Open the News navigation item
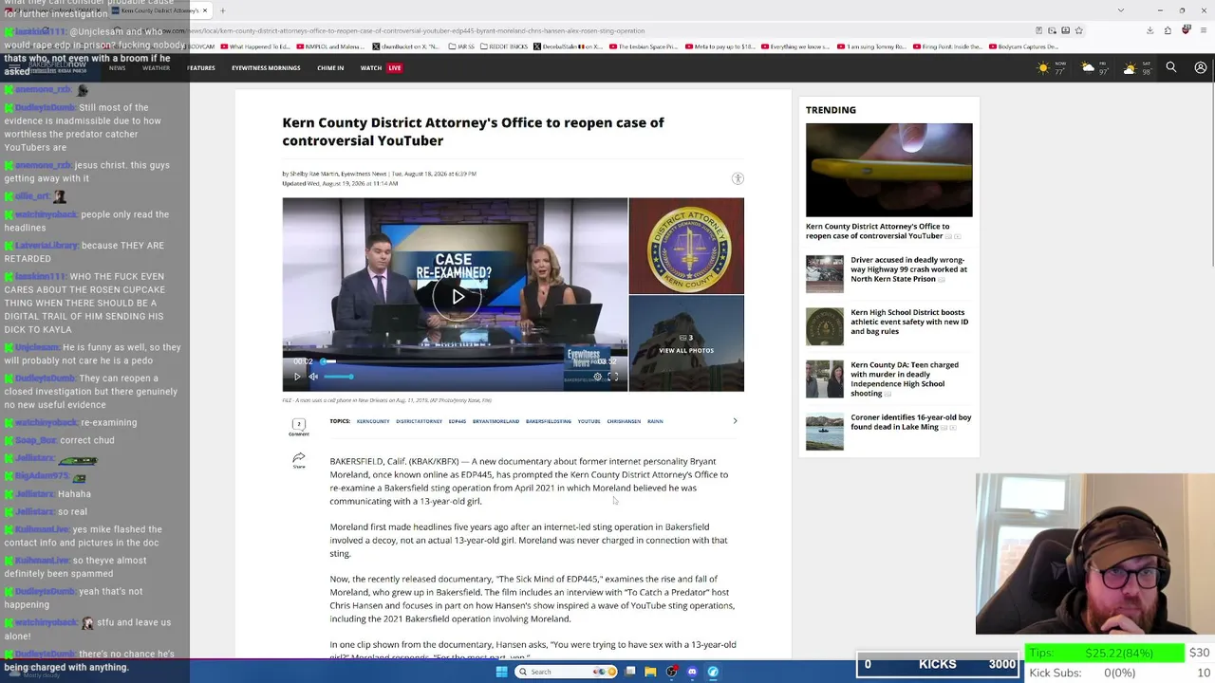The width and height of the screenshot is (1215, 683). (x=117, y=68)
